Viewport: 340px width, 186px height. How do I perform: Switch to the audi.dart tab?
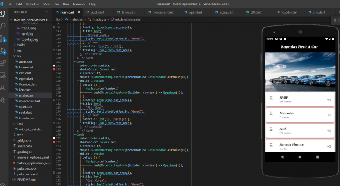(97, 12)
